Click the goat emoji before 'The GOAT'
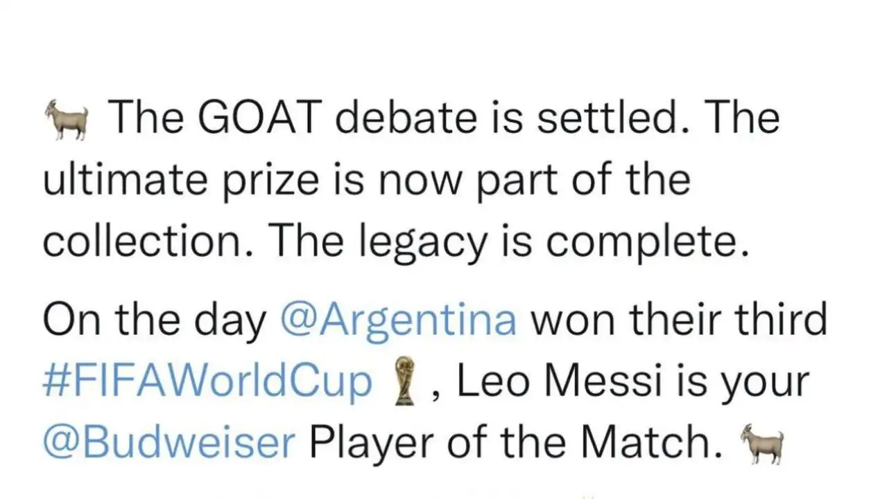This screenshot has width=889, height=499. pyautogui.click(x=67, y=119)
